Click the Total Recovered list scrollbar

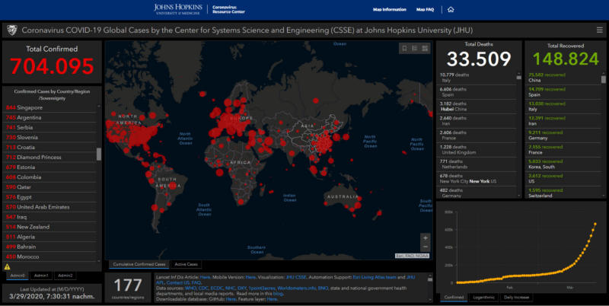604,79
